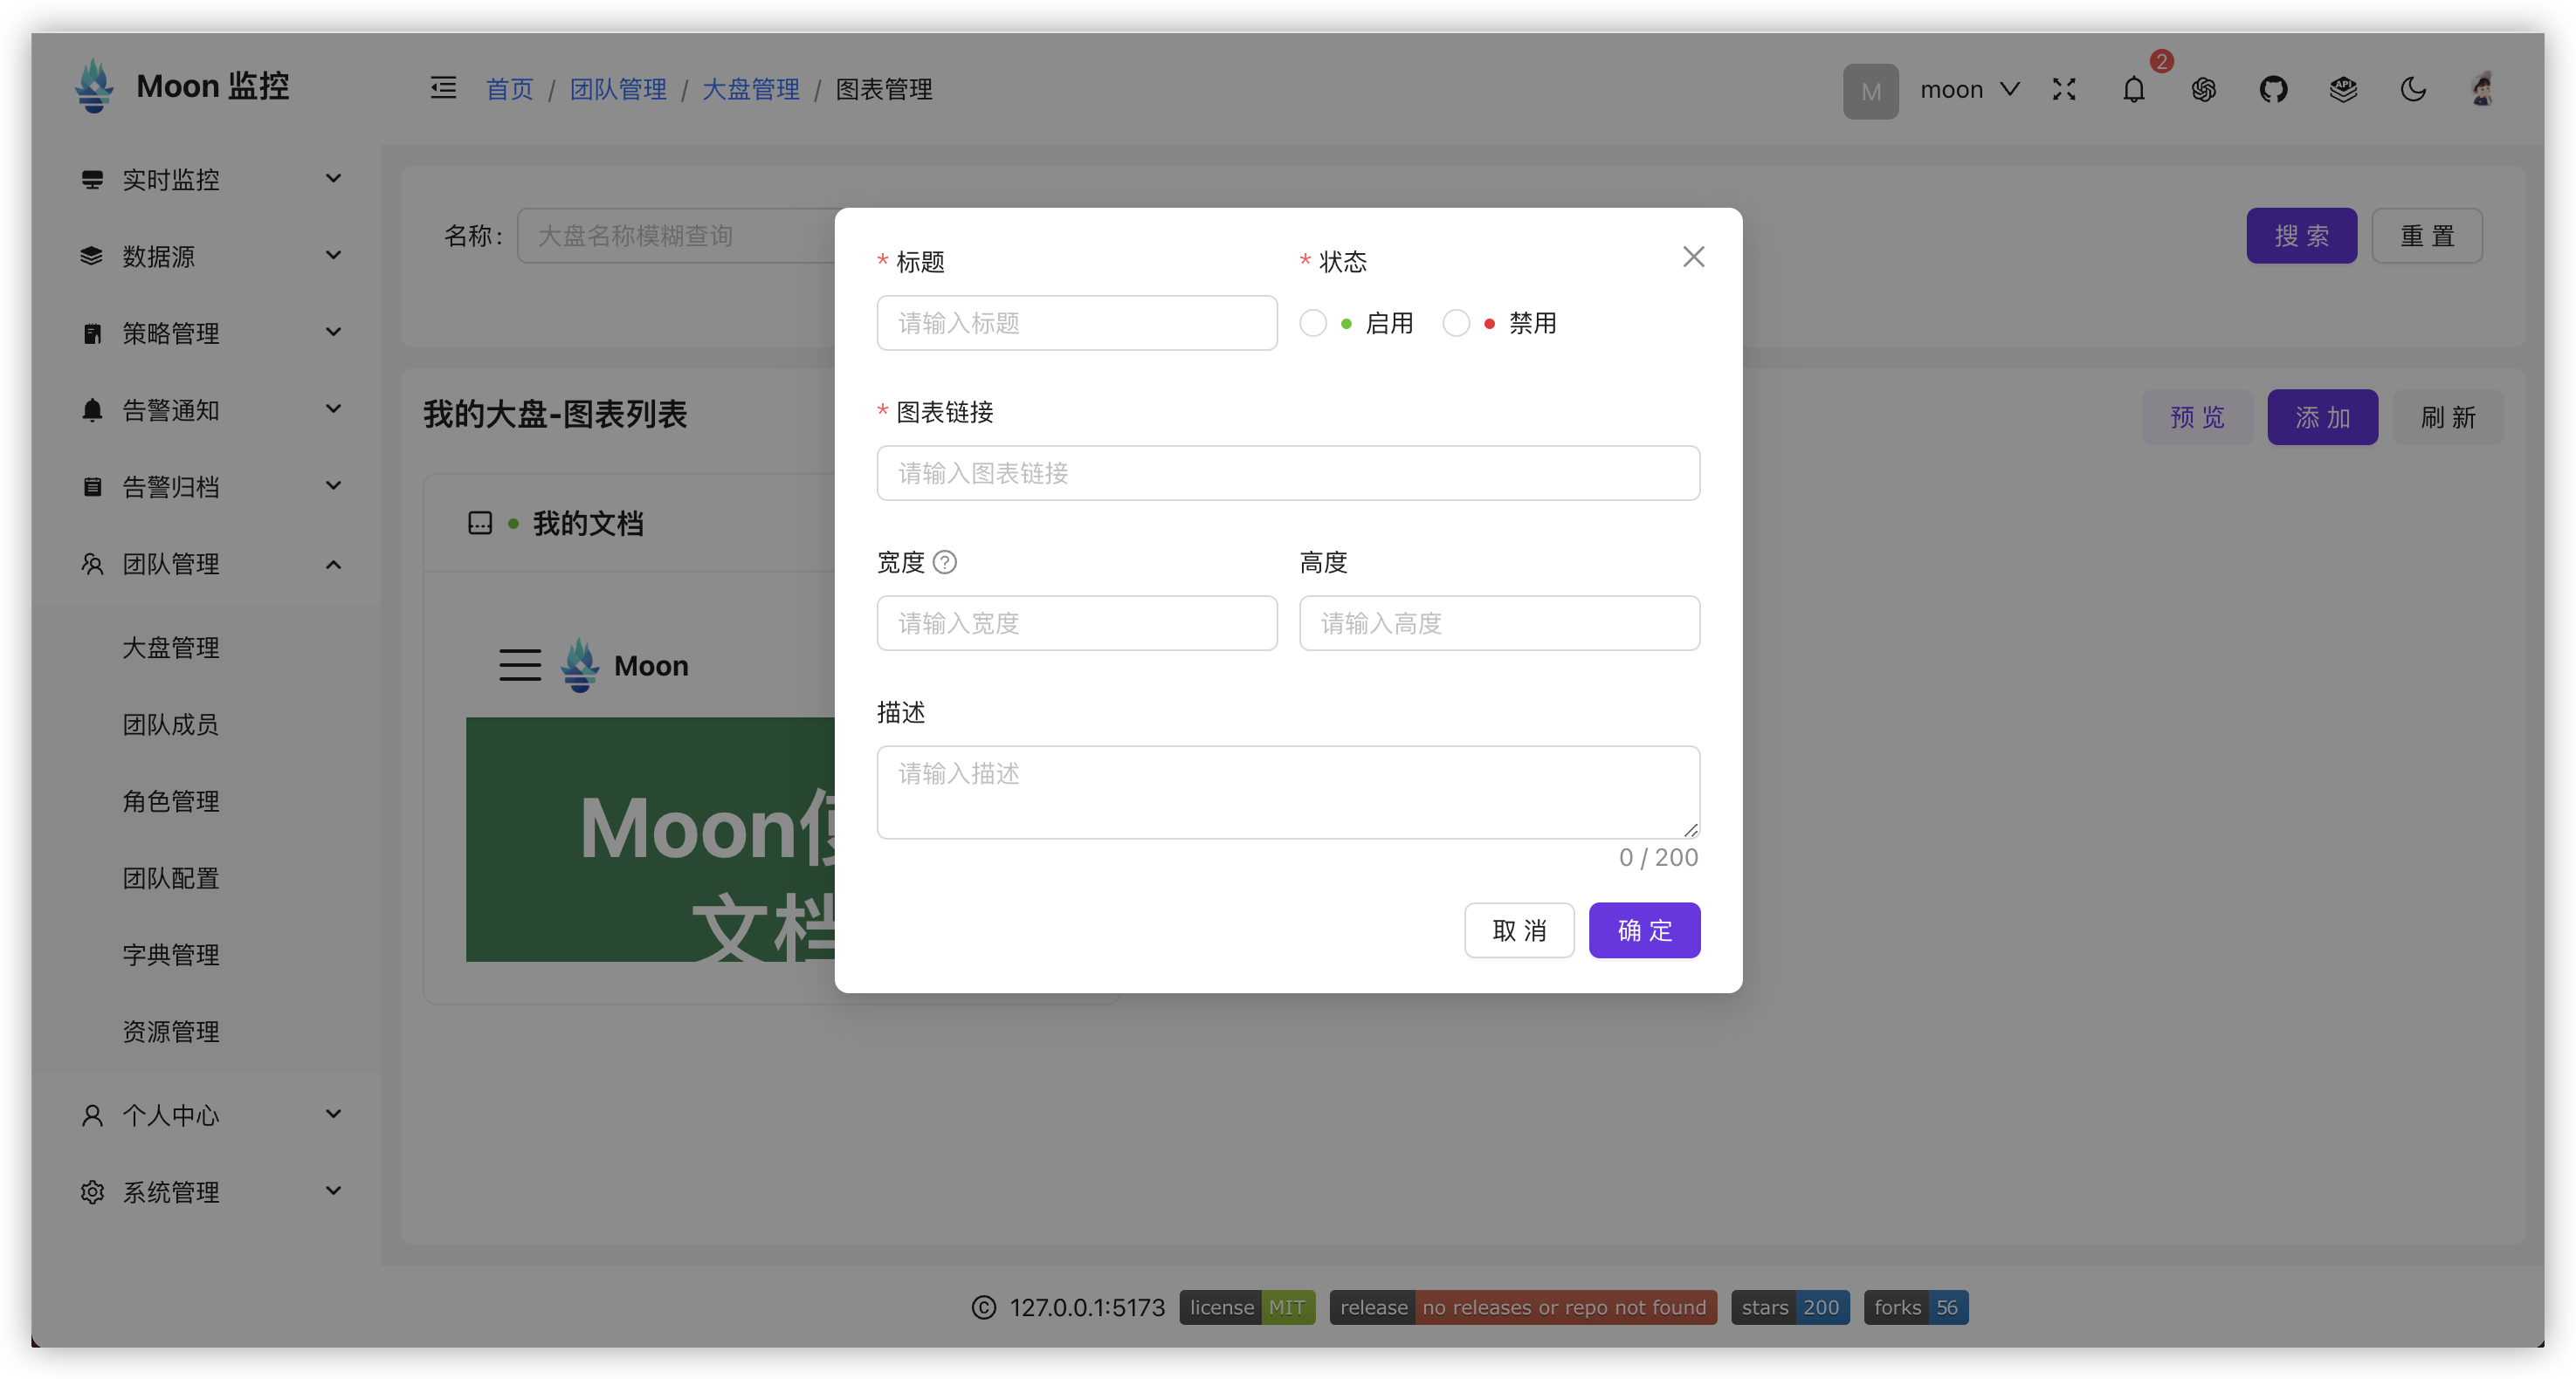Click the 团队管理 team icon

click(x=92, y=565)
